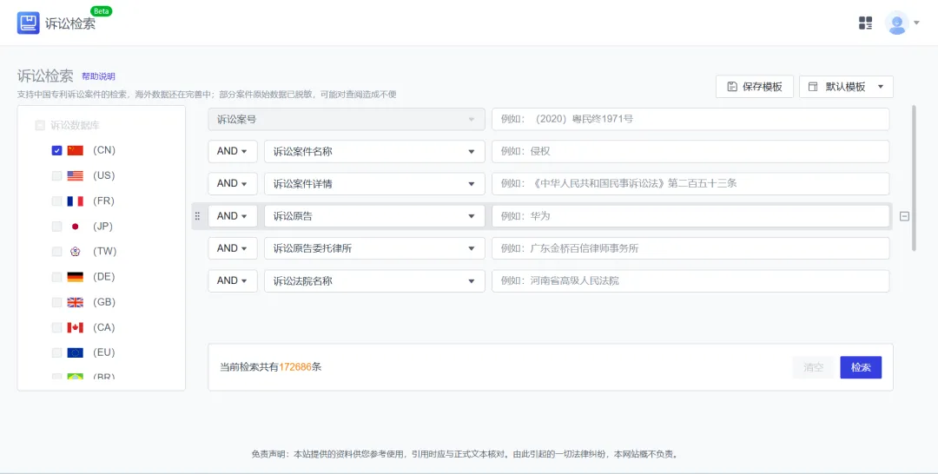Click the 清空 clear button
This screenshot has height=474, width=938.
pos(814,367)
